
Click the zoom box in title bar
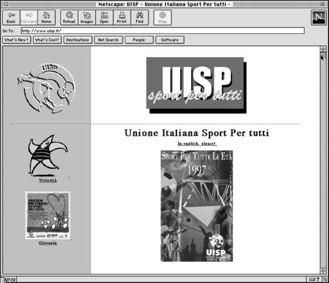coord(322,4)
